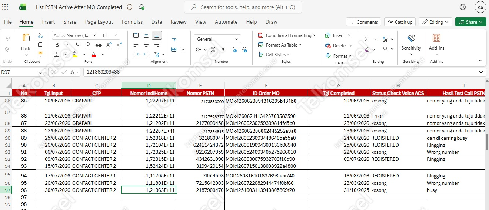Open the Review tab
This screenshot has width=489, height=210.
coord(179,22)
